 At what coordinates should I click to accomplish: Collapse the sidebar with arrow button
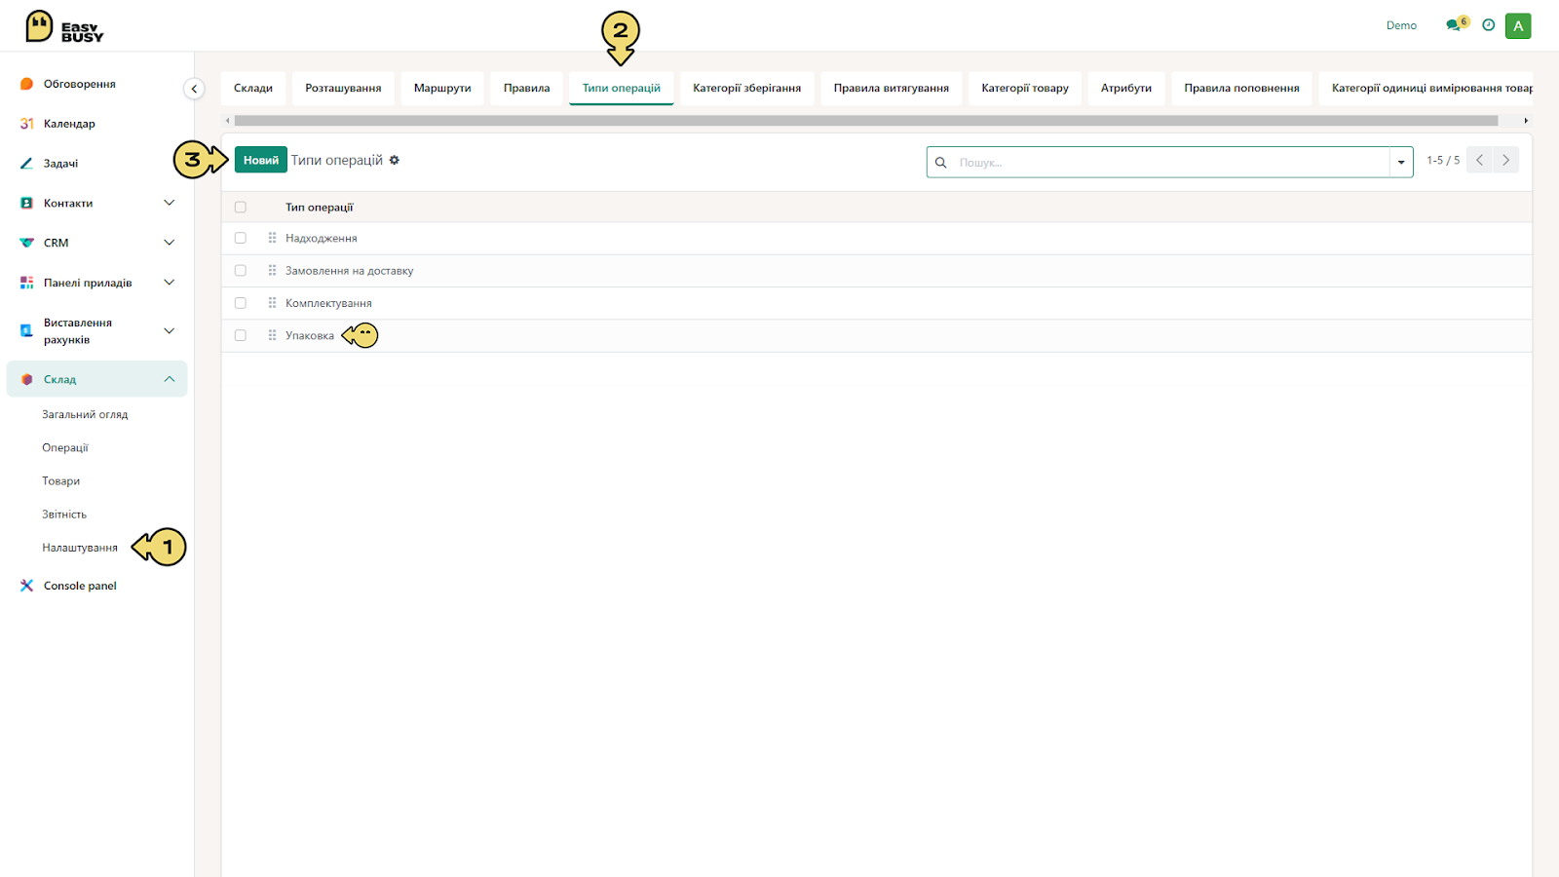pos(194,89)
